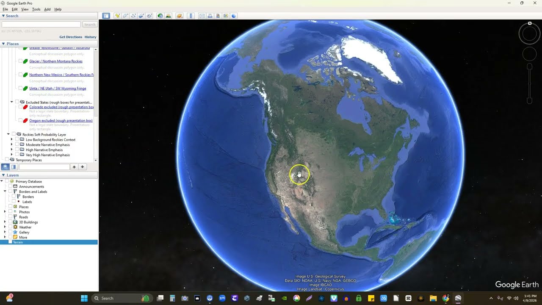
Task: Open Northern New Mexico / Southern Rockies link
Action: tap(61, 75)
